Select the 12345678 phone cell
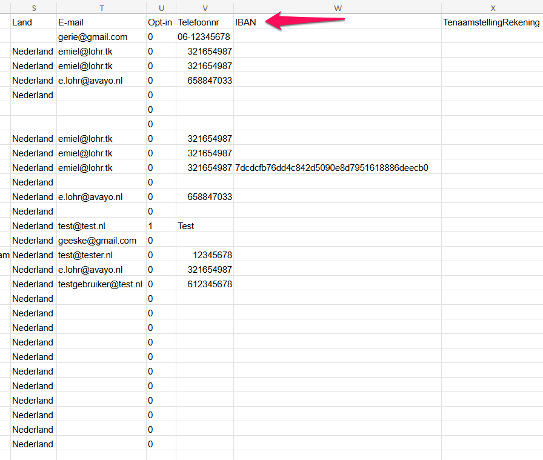543x460 pixels. (205, 255)
